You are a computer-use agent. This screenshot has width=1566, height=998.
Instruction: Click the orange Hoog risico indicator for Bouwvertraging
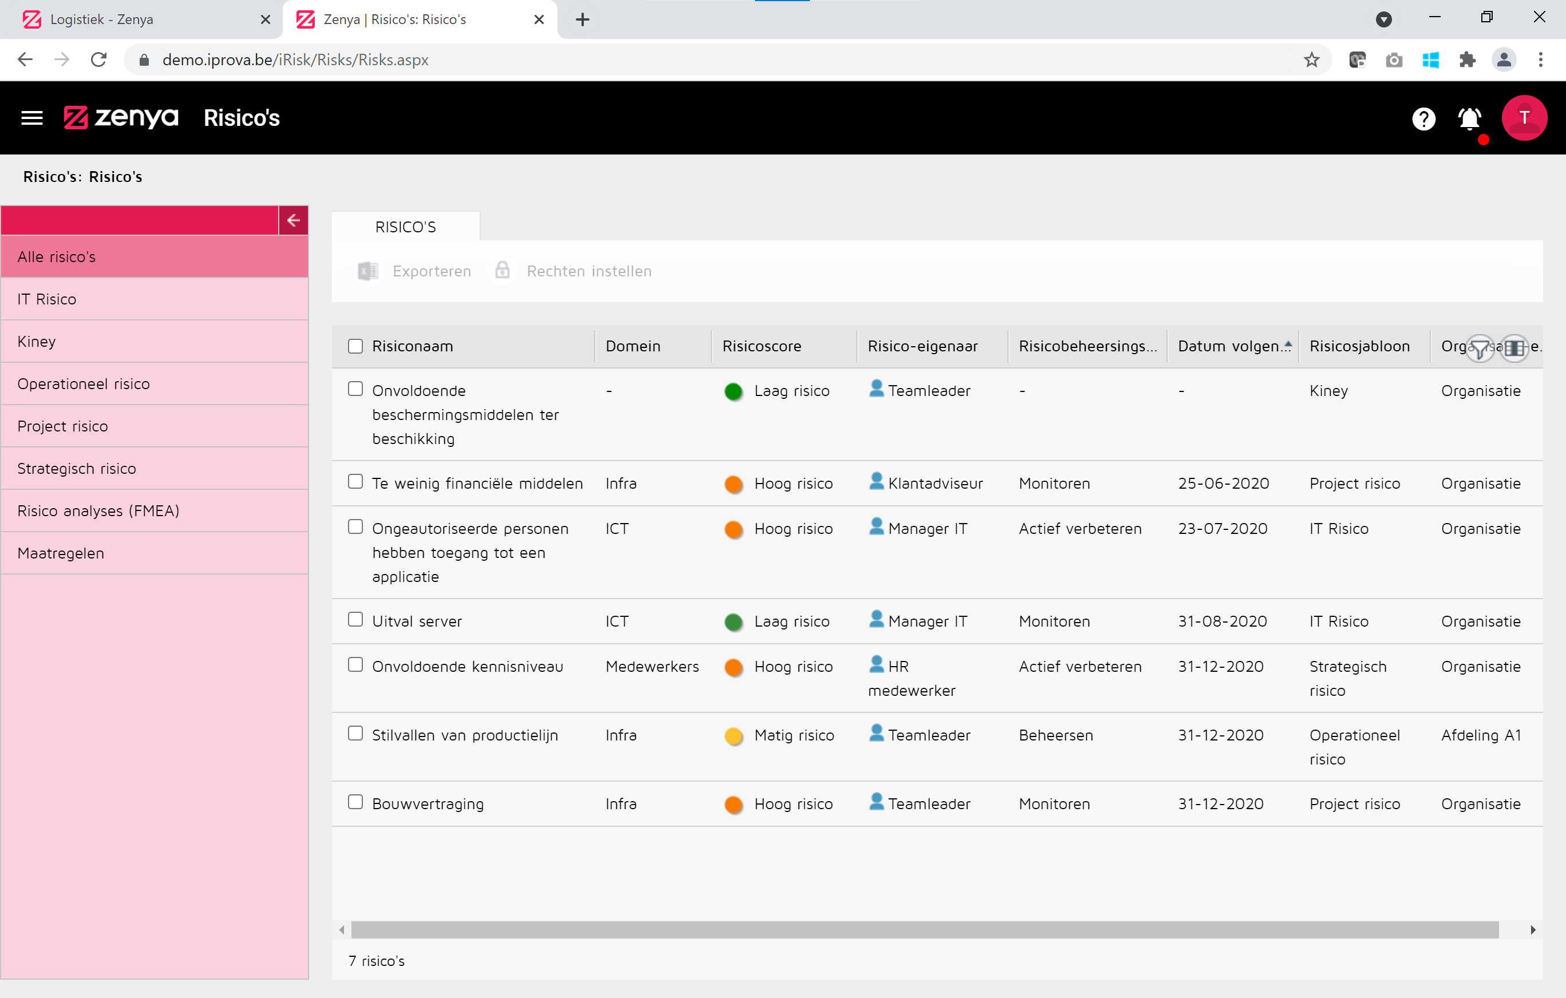pos(733,804)
